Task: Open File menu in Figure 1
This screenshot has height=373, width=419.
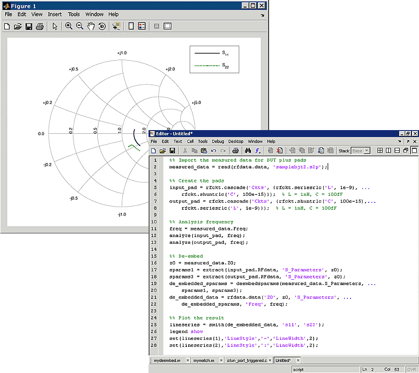Action: pos(8,14)
